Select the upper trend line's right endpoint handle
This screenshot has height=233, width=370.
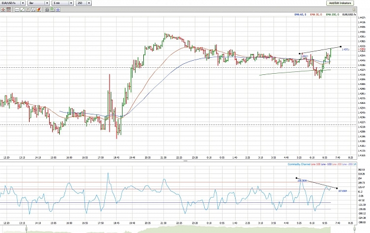click(340, 47)
